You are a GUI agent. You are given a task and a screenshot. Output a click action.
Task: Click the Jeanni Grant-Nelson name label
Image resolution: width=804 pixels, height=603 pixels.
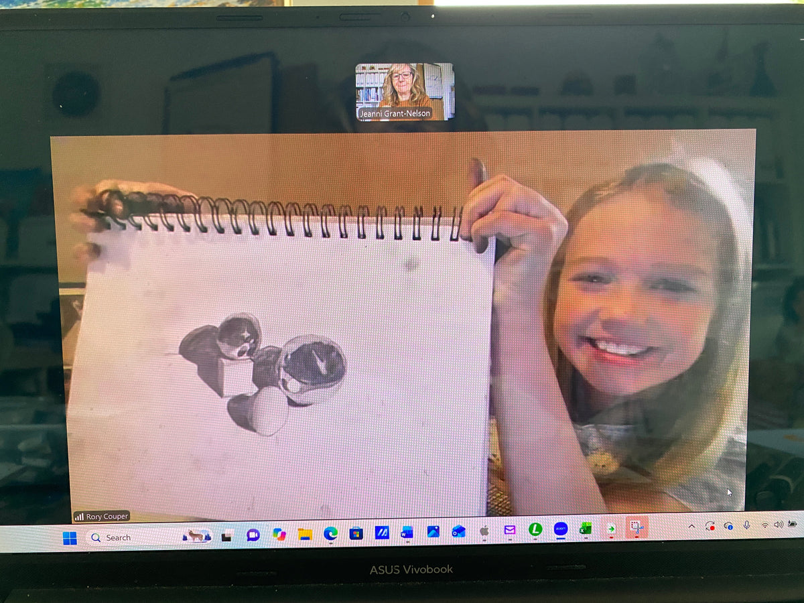[x=395, y=114]
